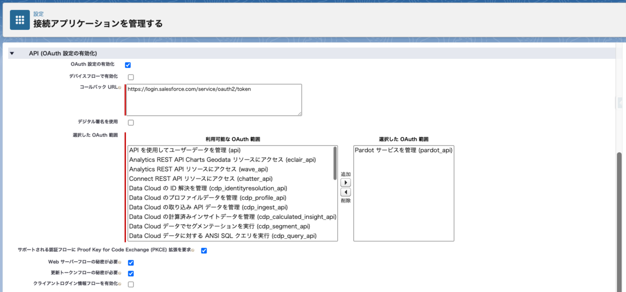Collapse the API (OAuth 設定の有効化) section

point(12,53)
